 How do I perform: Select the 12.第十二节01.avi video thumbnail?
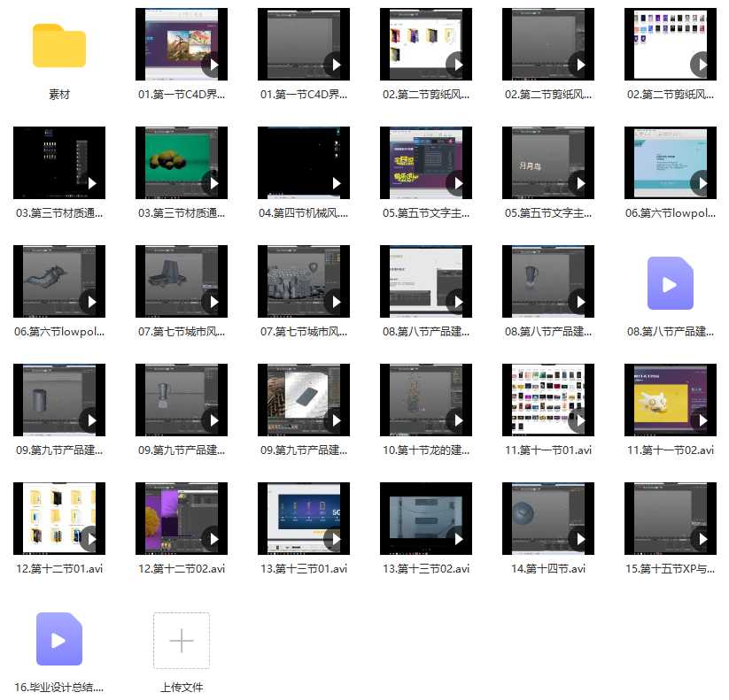(x=59, y=518)
